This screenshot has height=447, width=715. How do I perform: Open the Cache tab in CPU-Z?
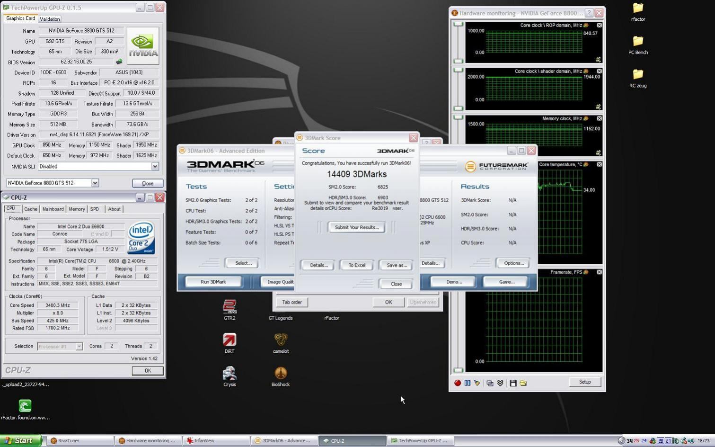31,209
